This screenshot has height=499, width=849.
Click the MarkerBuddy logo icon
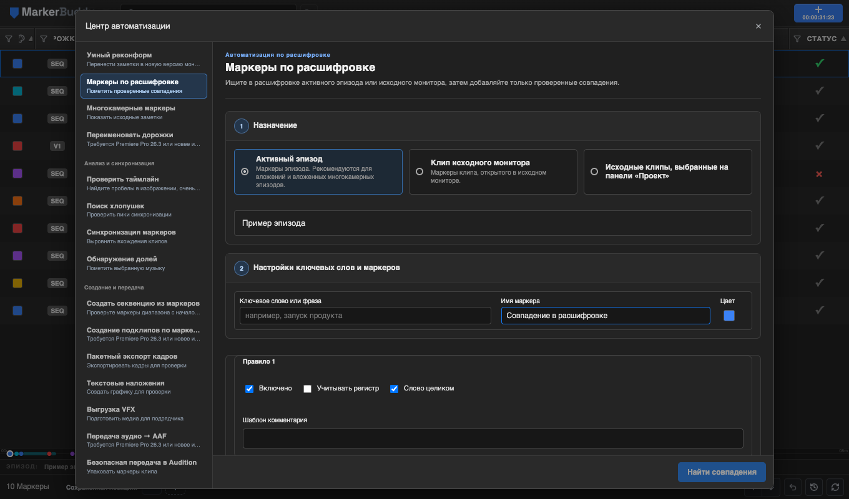point(14,12)
